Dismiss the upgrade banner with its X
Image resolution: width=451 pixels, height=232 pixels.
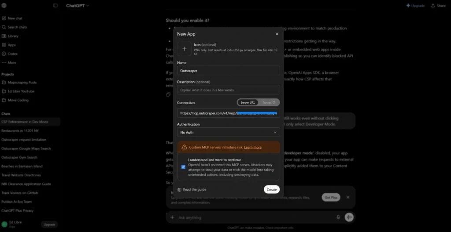(348, 197)
